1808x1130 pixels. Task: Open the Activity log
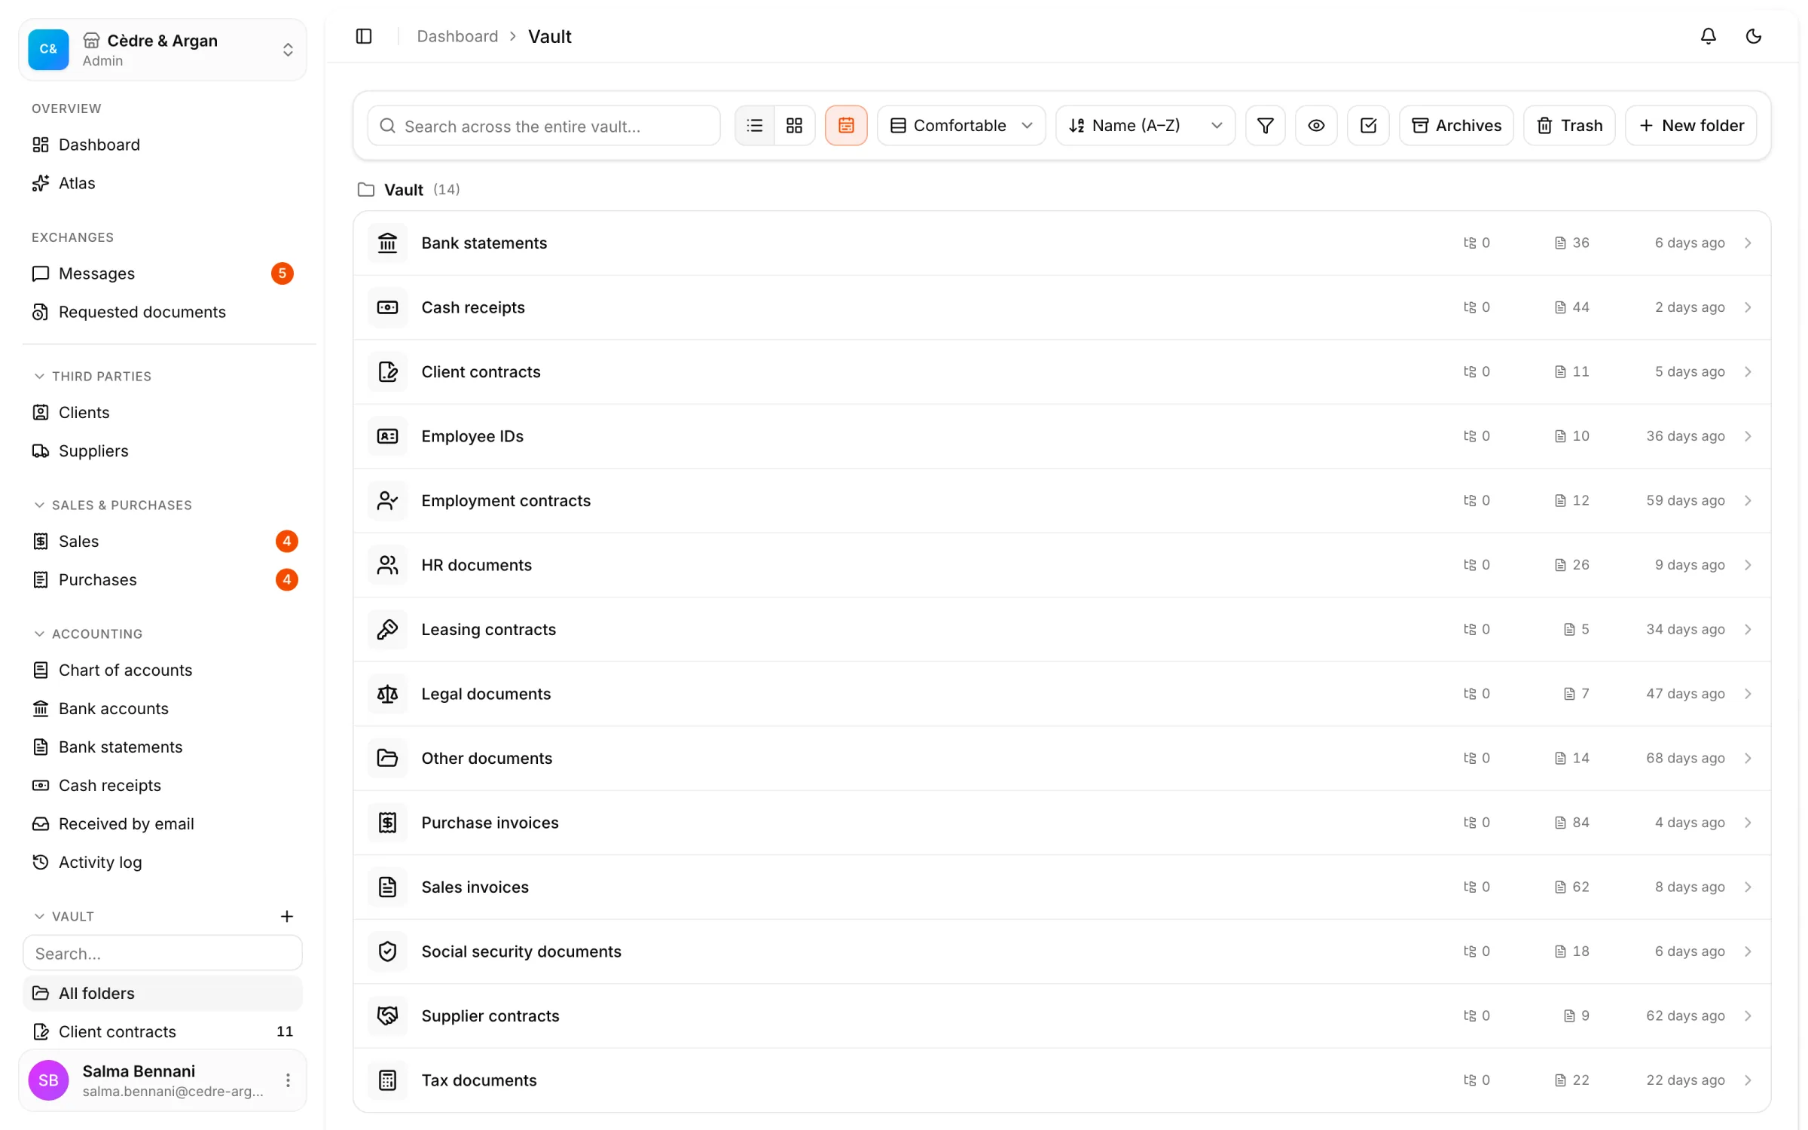(163, 862)
